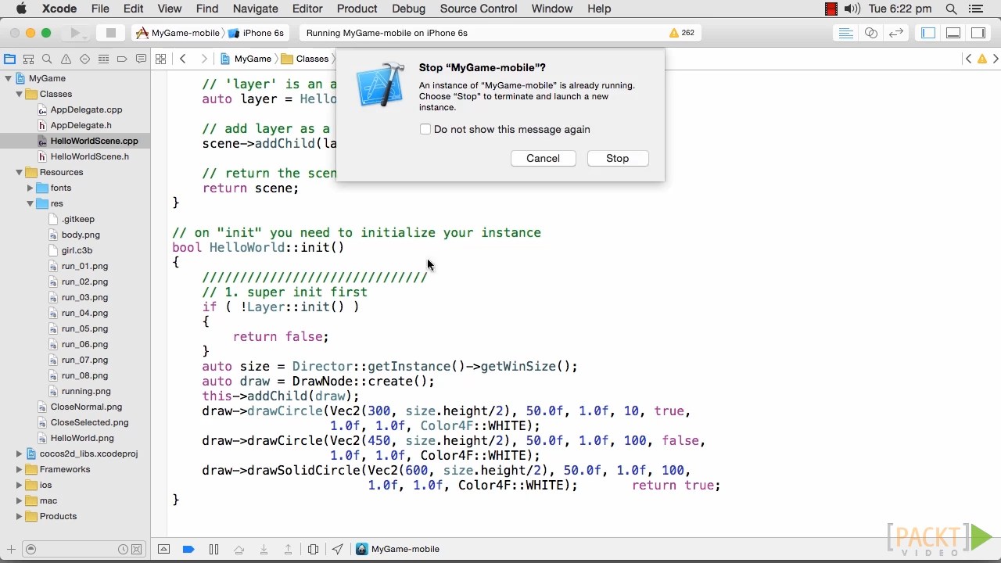Open the Product menu
This screenshot has width=1001, height=563.
click(357, 9)
